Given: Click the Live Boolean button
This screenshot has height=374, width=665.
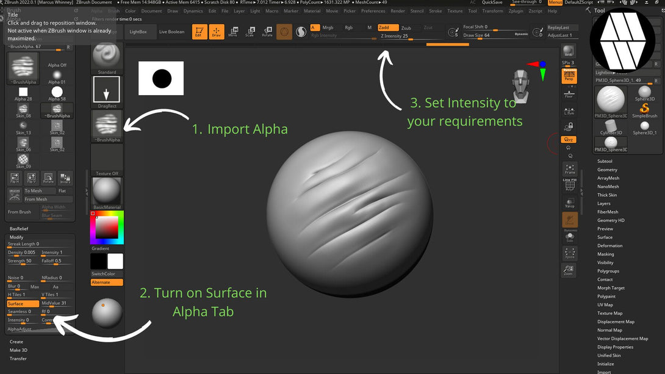Looking at the screenshot, I should (x=172, y=32).
